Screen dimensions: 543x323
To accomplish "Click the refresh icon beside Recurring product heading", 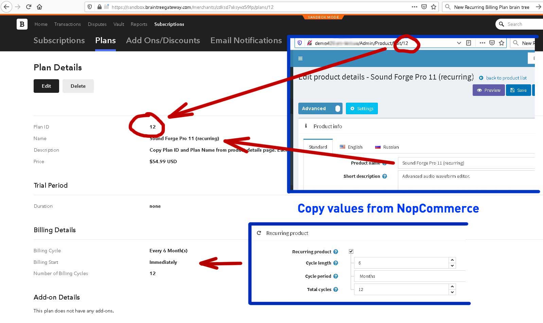I will tap(259, 233).
